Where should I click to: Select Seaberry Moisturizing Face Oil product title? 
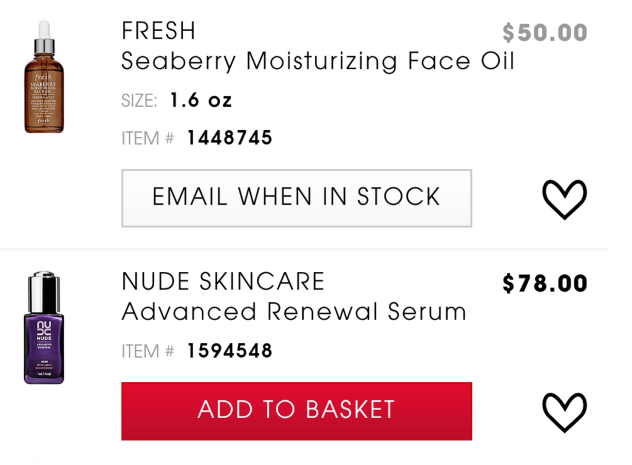click(x=318, y=61)
